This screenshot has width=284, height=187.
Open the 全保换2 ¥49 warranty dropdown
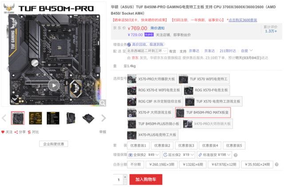[x=144, y=155]
